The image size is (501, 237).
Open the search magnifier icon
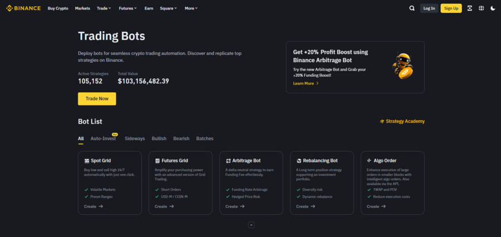pyautogui.click(x=412, y=8)
